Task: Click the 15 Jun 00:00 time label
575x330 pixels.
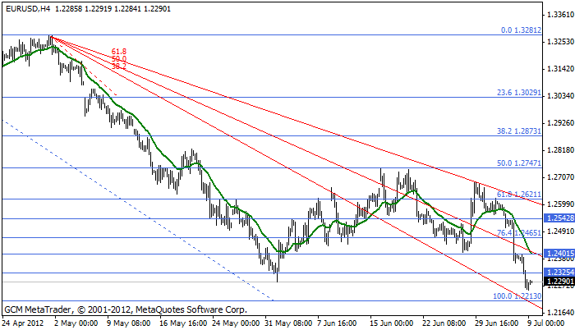Action: click(392, 323)
